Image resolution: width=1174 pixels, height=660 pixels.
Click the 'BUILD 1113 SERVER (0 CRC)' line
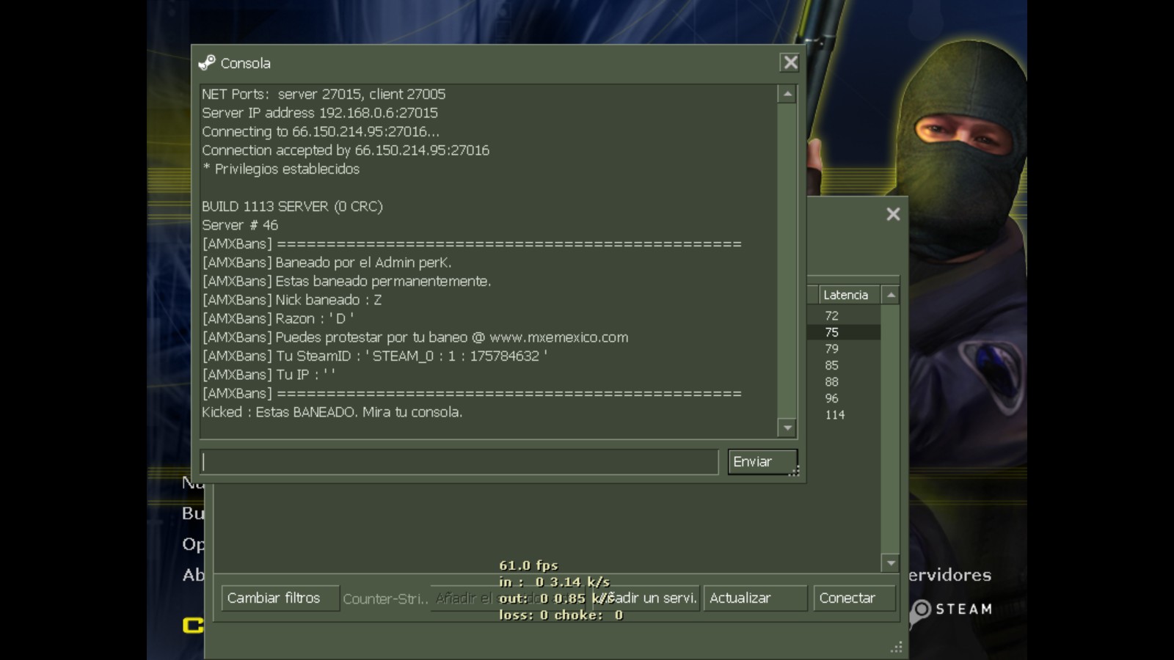pos(292,207)
